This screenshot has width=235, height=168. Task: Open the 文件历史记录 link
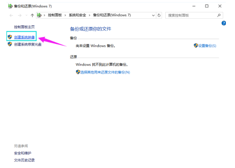(x=24, y=160)
